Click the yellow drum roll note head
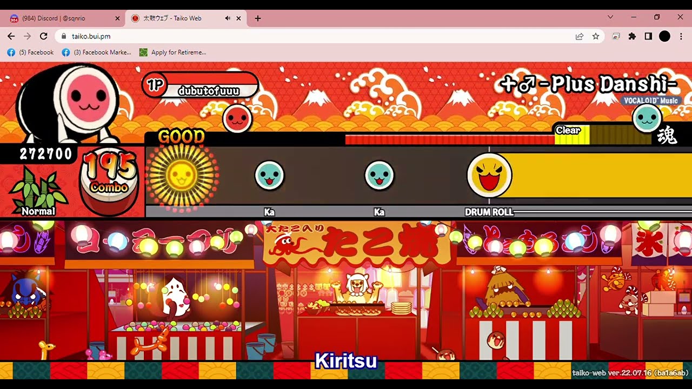This screenshot has height=389, width=692. click(489, 176)
